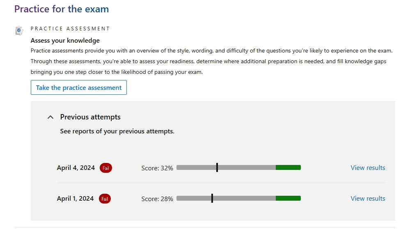
Task: Click the Practice for the exam heading
Action: tap(62, 9)
